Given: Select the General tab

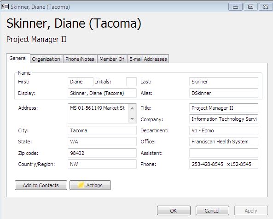Looking at the screenshot, I should click(18, 58).
